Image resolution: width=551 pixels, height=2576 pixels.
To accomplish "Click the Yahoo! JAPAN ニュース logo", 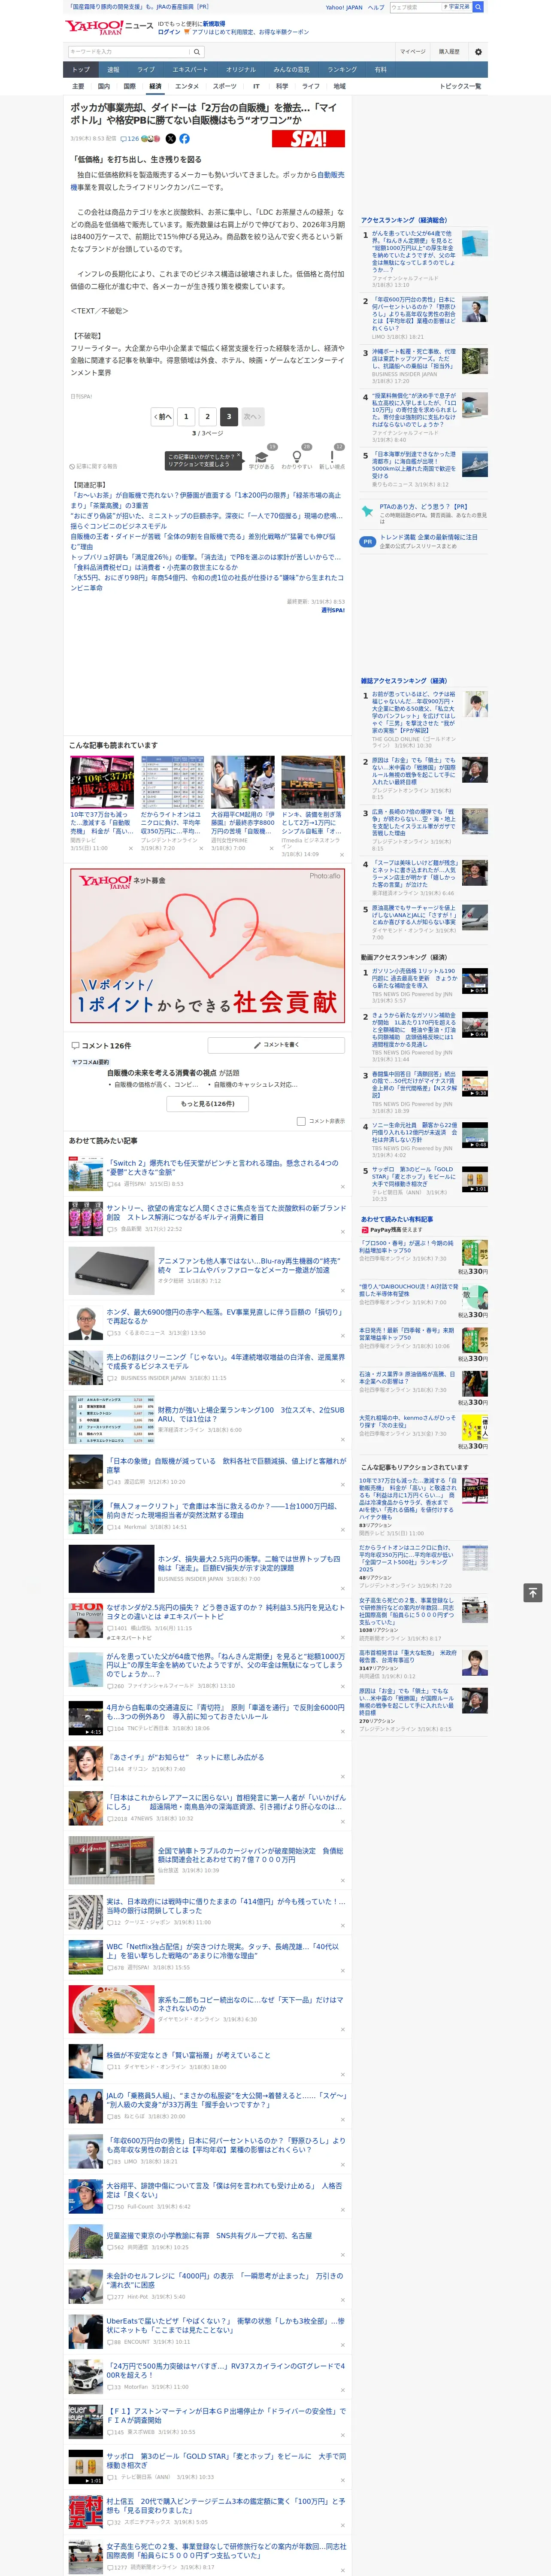I will coord(109,27).
